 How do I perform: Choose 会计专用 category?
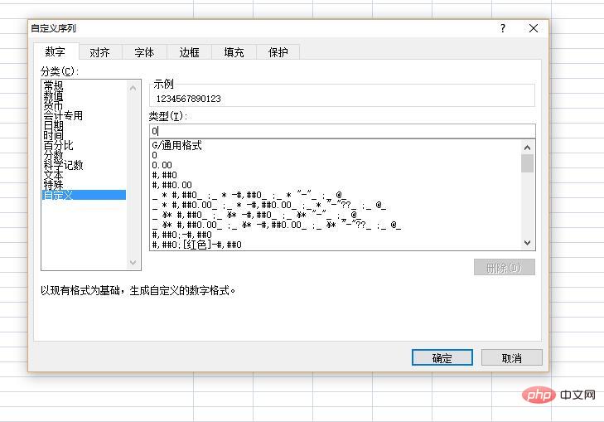[x=84, y=115]
